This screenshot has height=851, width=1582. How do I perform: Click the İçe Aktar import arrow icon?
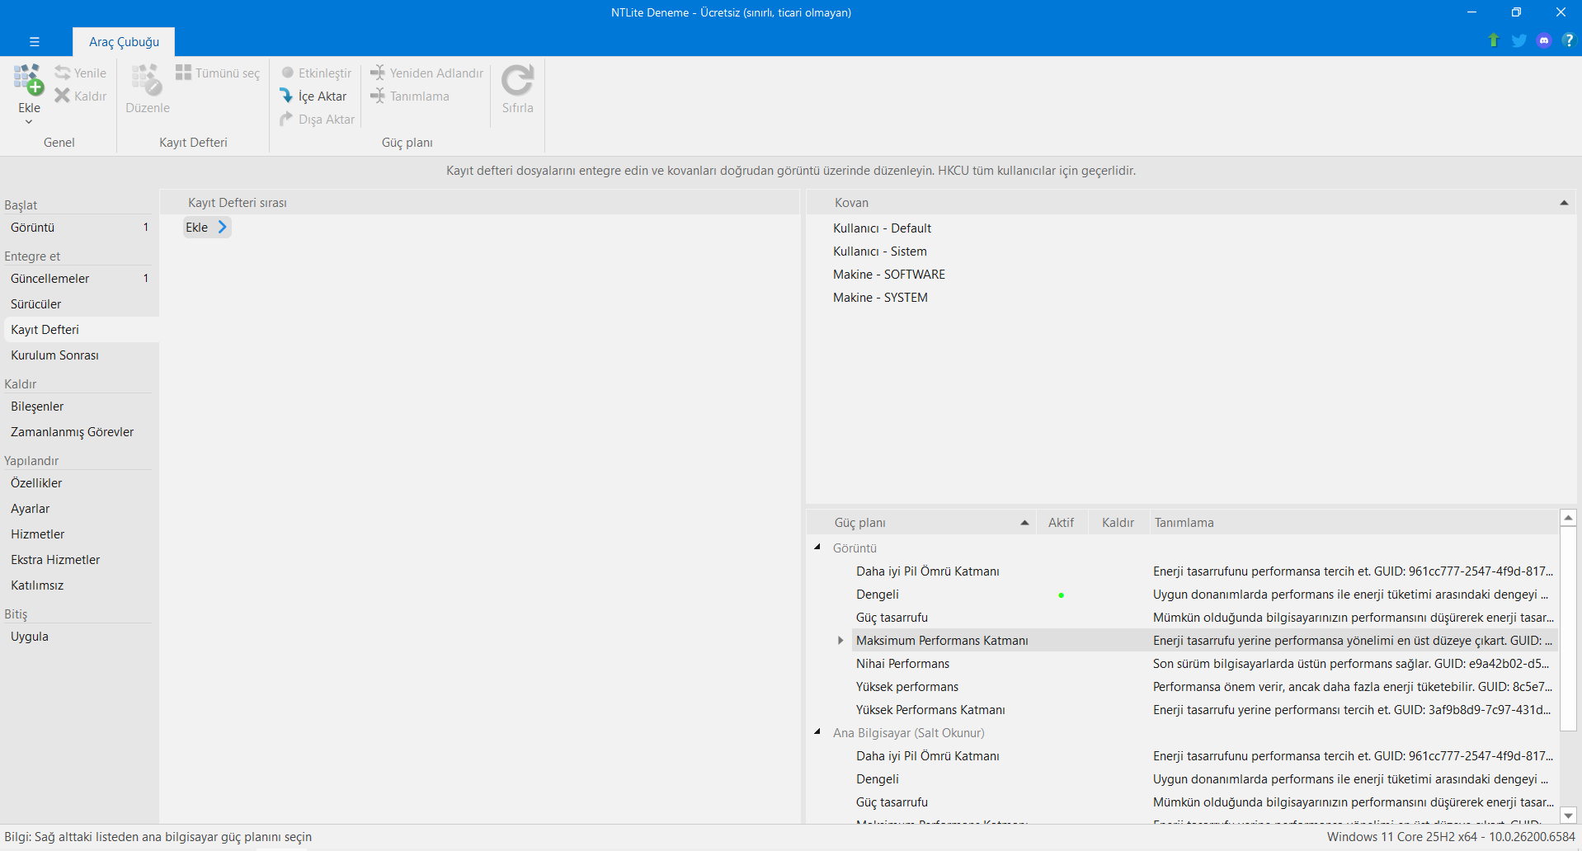click(286, 96)
